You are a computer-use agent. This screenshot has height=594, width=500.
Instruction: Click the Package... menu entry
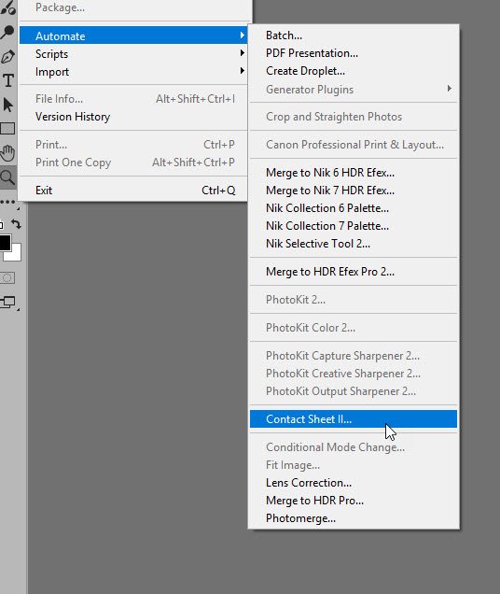point(133,7)
